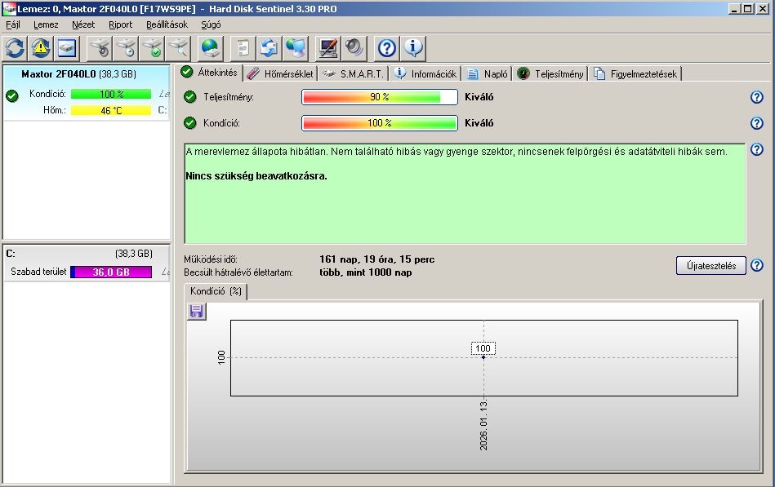The height and width of the screenshot is (487, 775).
Task: Click the help icon beside Teljesítmény row
Action: tap(757, 97)
